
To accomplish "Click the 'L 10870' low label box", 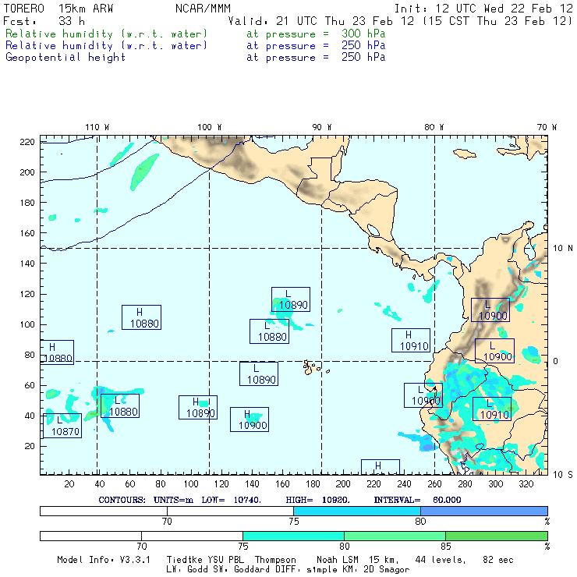I will (62, 426).
